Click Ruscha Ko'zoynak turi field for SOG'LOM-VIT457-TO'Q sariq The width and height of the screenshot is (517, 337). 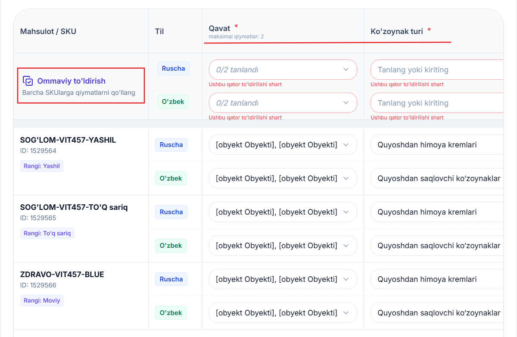pyautogui.click(x=437, y=212)
